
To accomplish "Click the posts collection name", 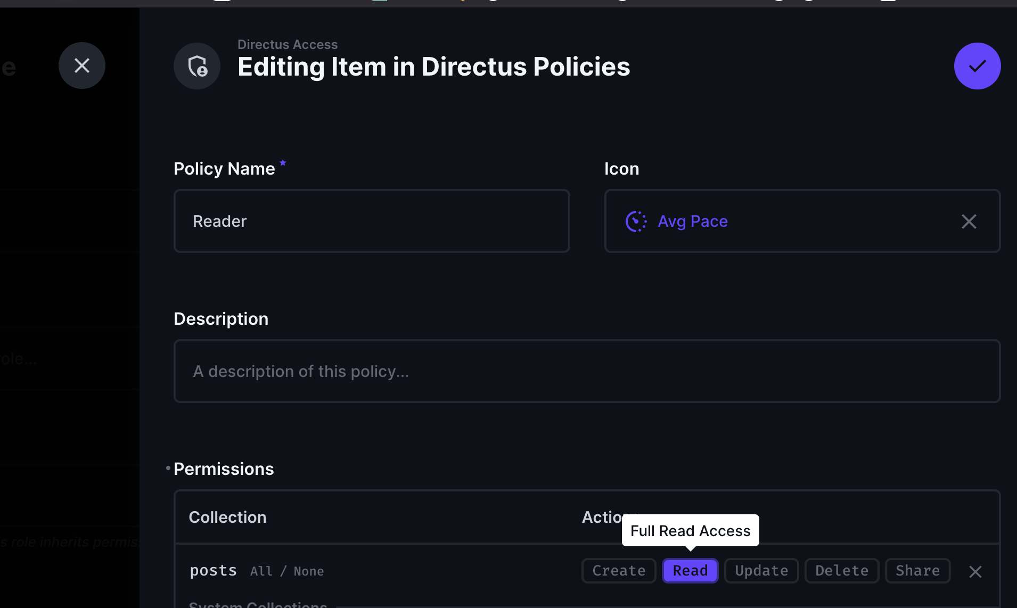I will pos(213,571).
